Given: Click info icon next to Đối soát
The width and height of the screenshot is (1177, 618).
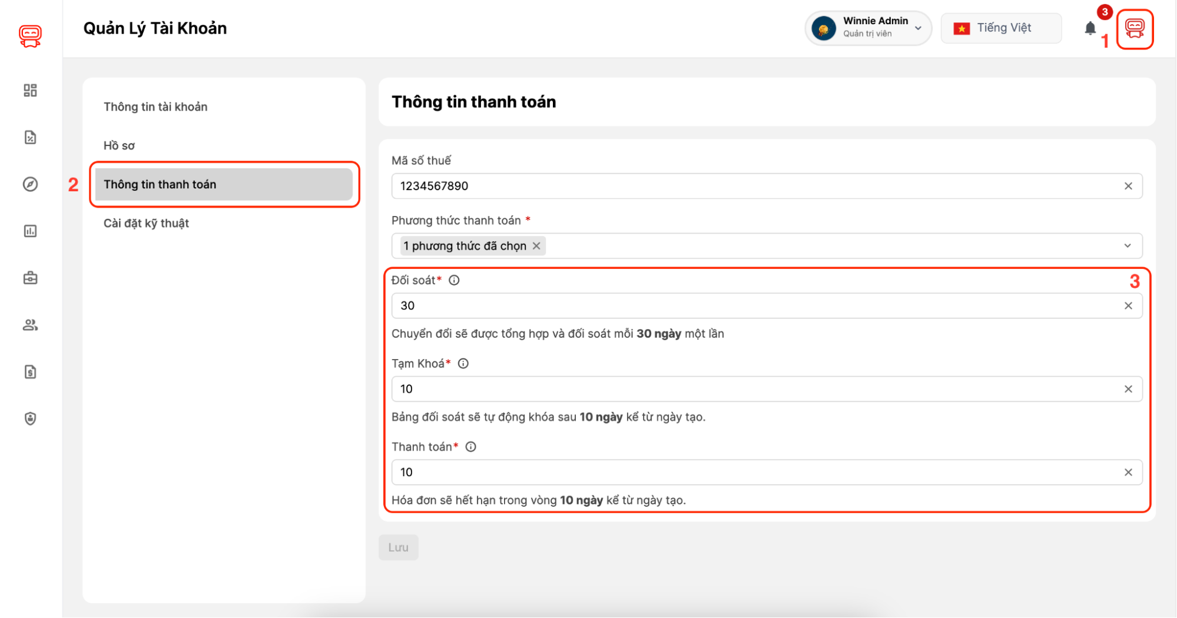Looking at the screenshot, I should click(454, 280).
